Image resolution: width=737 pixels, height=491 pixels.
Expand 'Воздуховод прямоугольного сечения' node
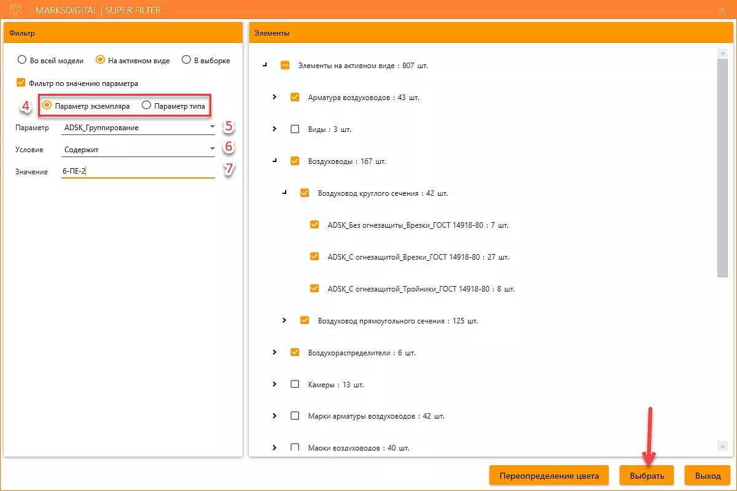point(284,320)
